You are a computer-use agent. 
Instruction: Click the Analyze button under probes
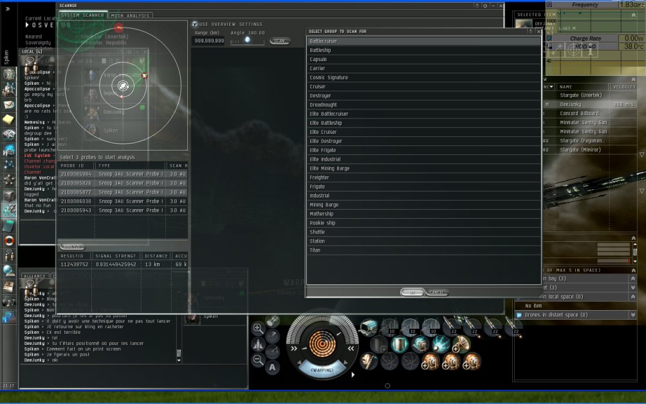tap(73, 246)
